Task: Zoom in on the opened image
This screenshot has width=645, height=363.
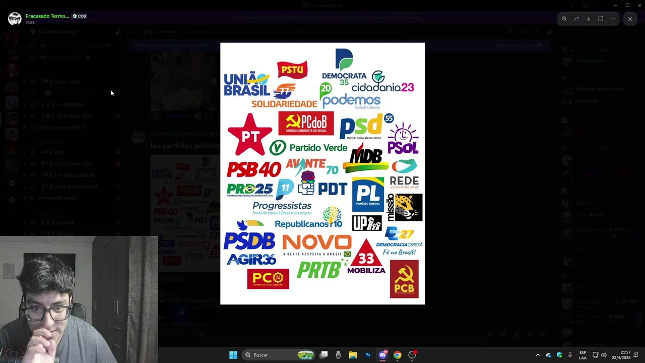Action: [x=564, y=19]
